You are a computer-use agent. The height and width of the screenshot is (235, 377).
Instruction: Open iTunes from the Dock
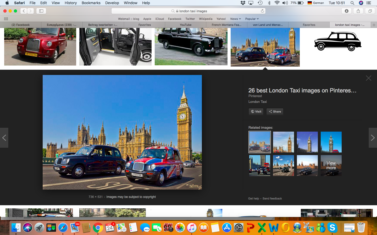click(x=192, y=228)
